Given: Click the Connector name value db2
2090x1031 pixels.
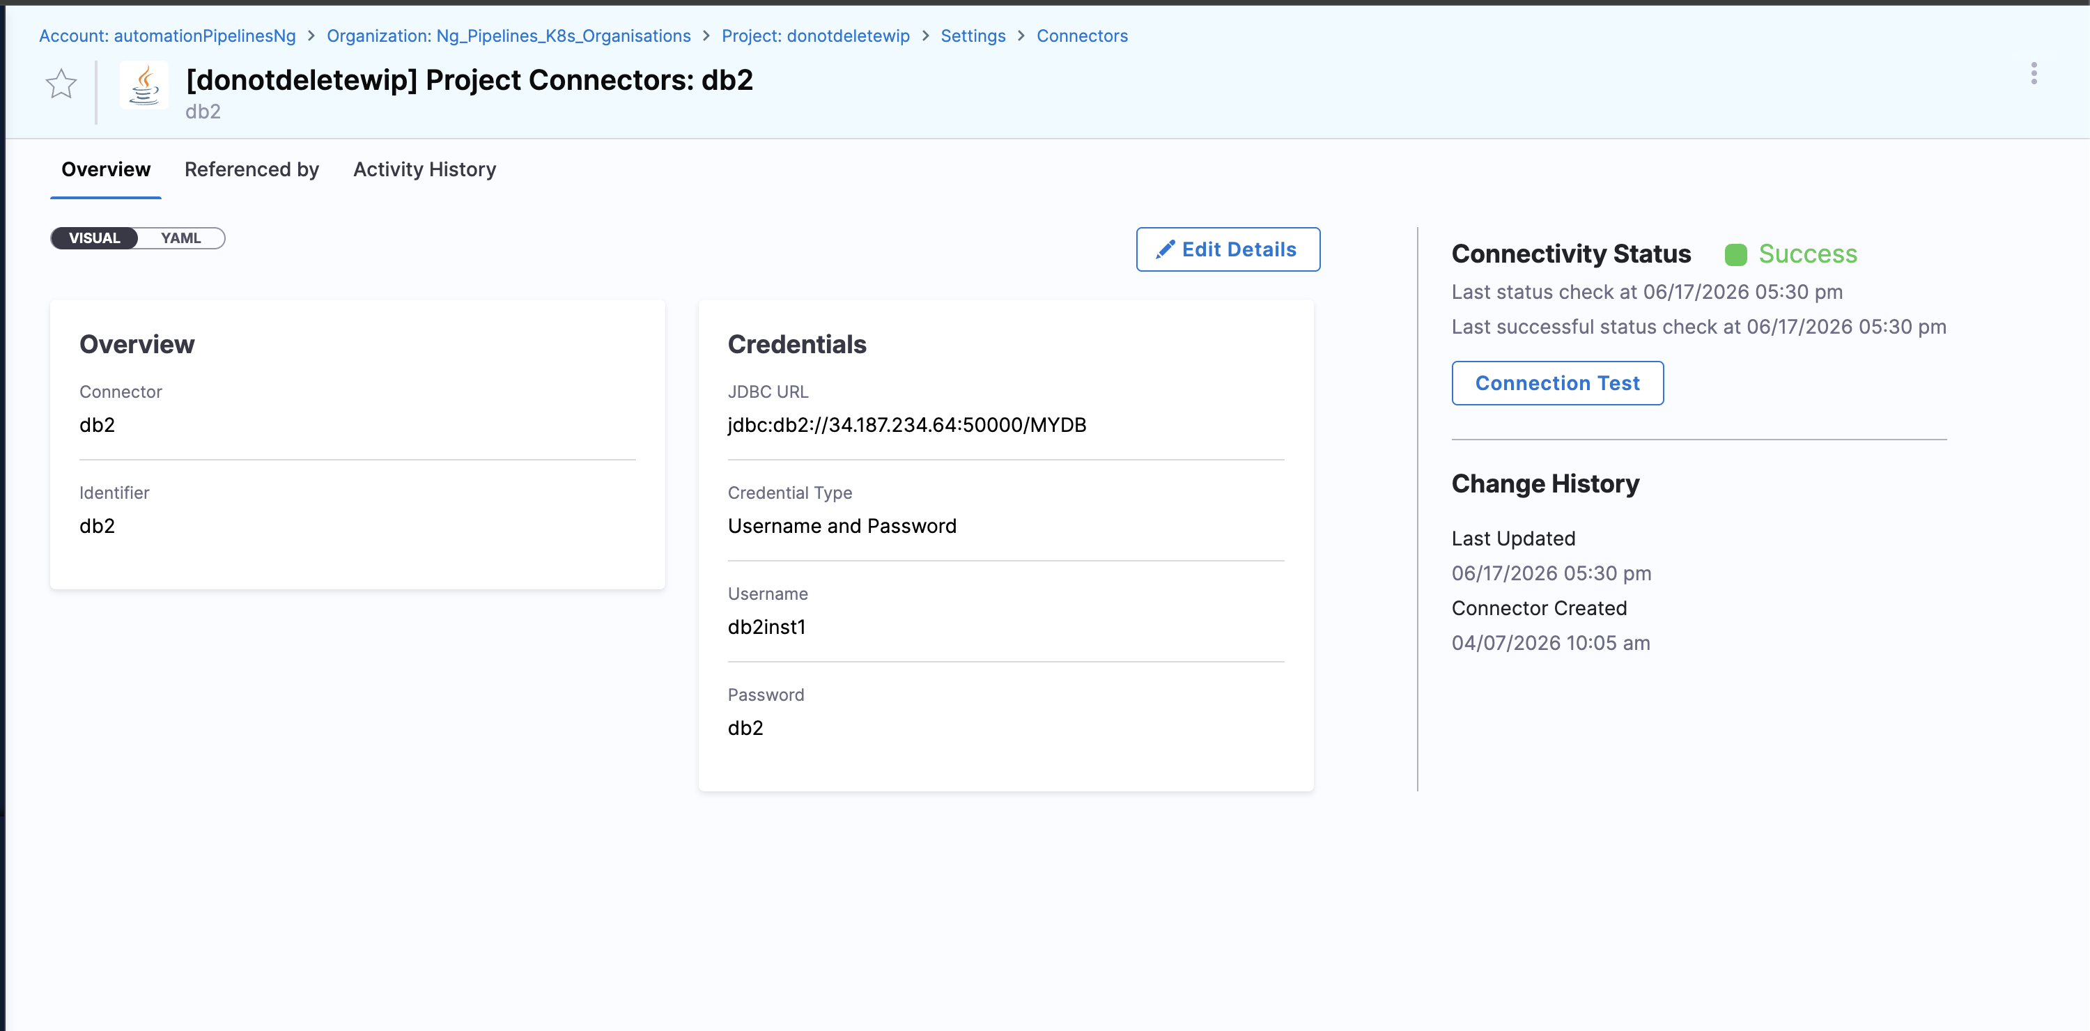Looking at the screenshot, I should (98, 425).
